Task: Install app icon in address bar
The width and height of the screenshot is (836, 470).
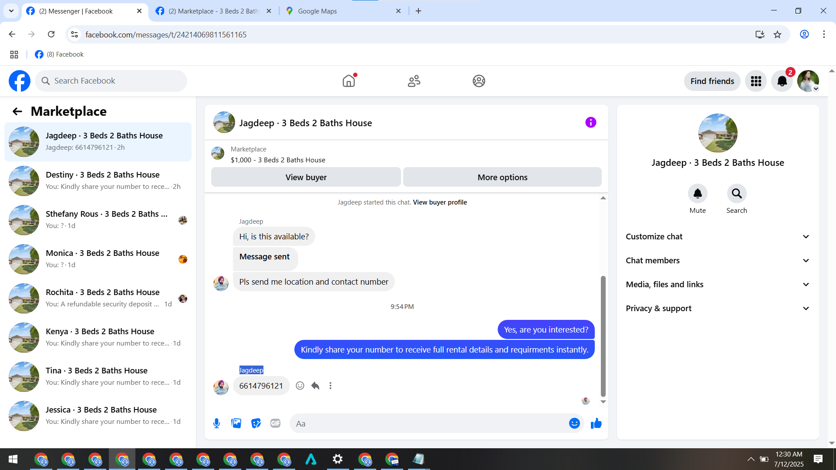Action: tap(760, 34)
